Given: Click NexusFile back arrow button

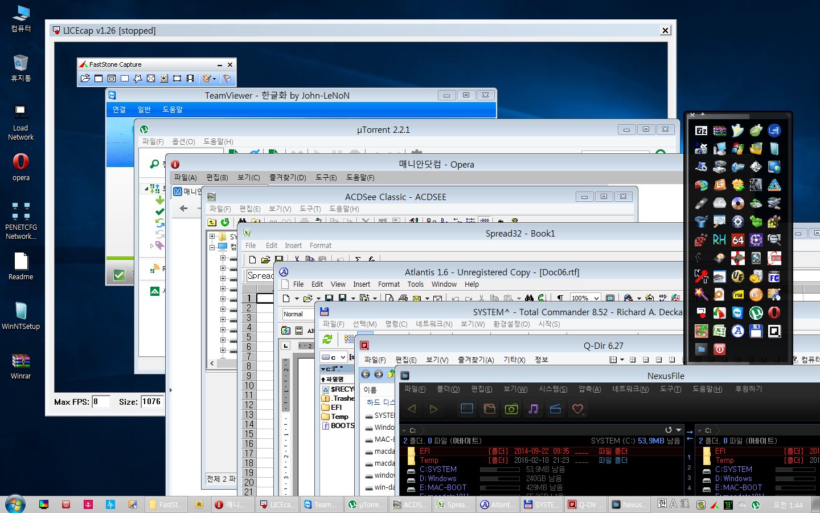Looking at the screenshot, I should point(412,409).
